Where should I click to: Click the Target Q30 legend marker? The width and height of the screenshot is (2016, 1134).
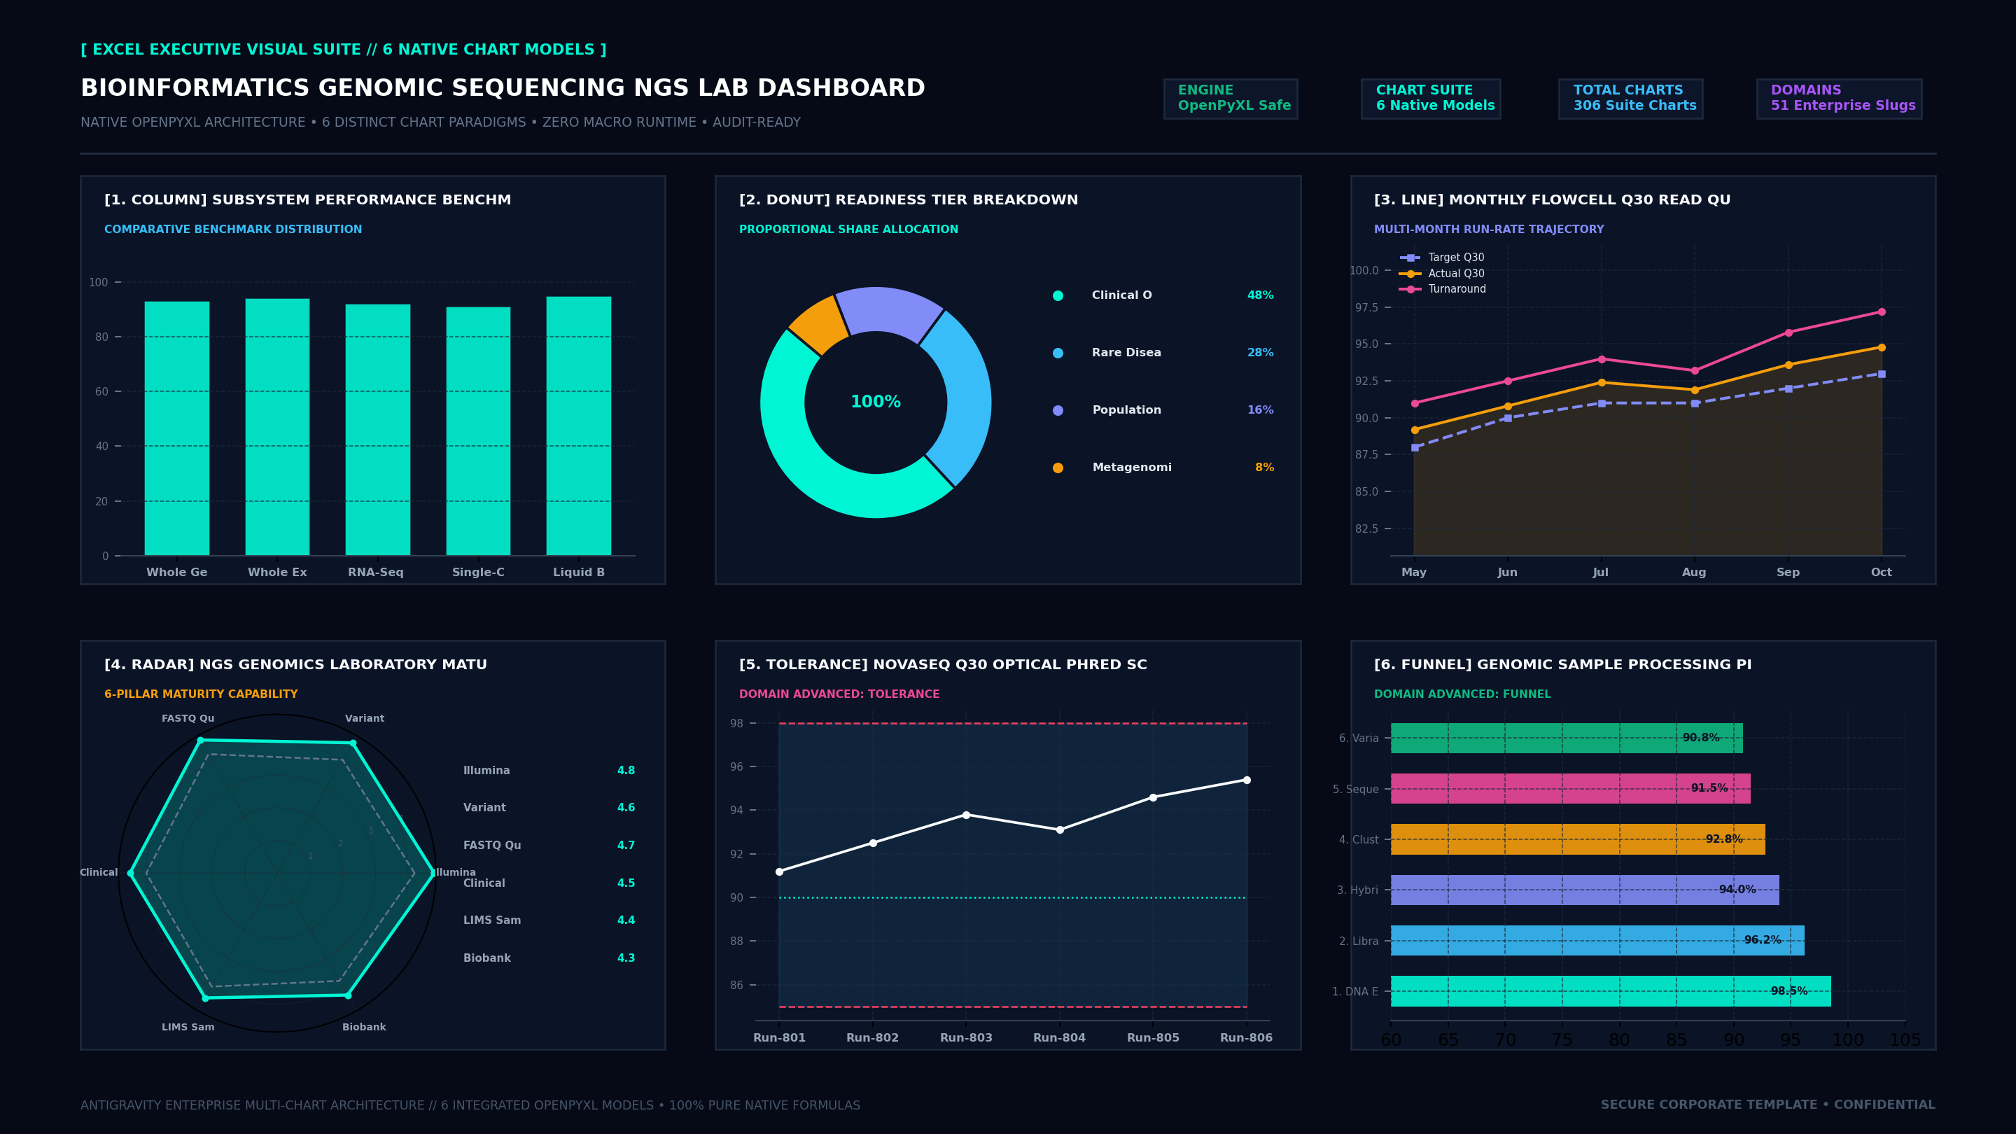tap(1410, 258)
